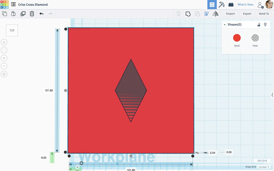Click the Export button

coord(247,14)
